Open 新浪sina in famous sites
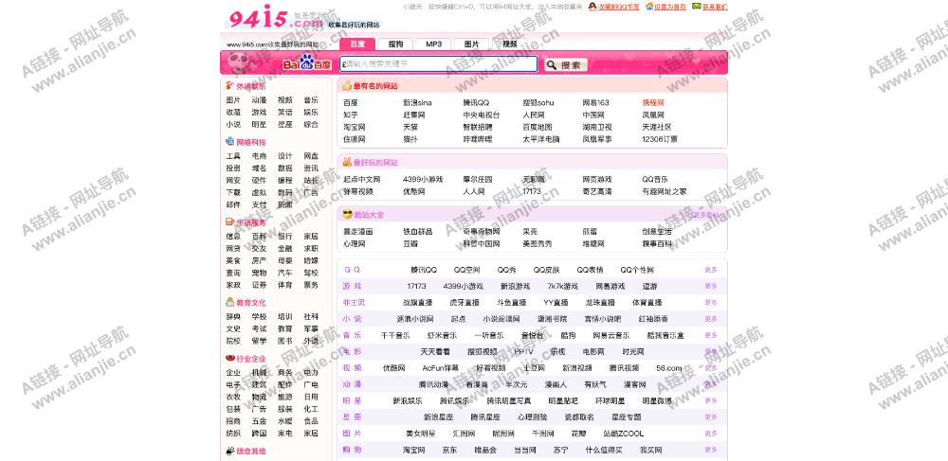The height and width of the screenshot is (461, 948). (x=417, y=102)
